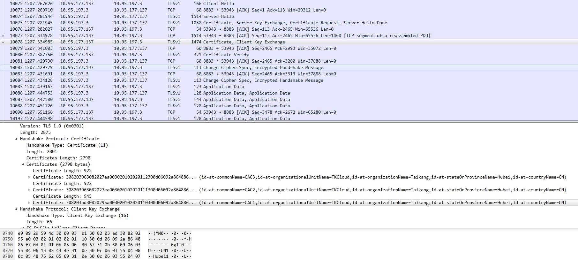Expand the CAC2 certificate entry
Viewport: 578px width, 260px height.
[29, 190]
